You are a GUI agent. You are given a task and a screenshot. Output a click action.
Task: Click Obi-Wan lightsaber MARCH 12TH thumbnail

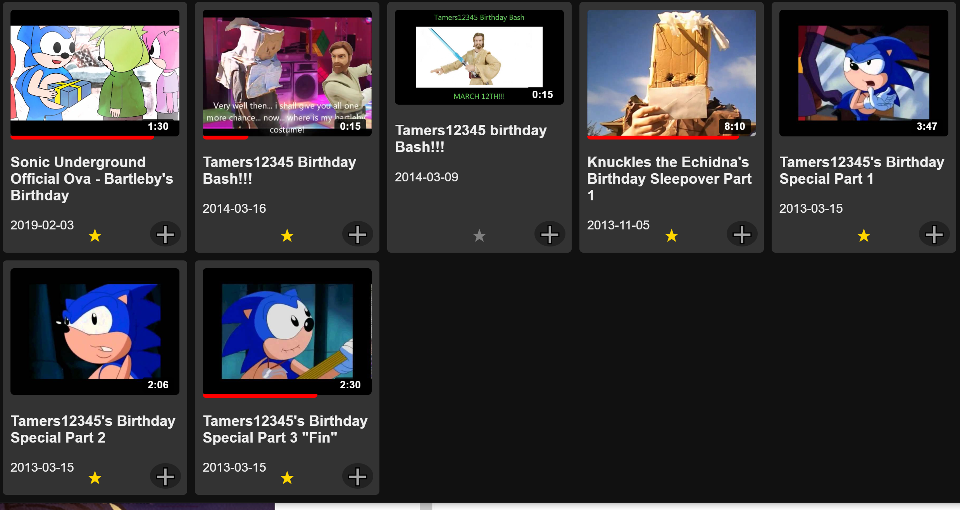(479, 57)
